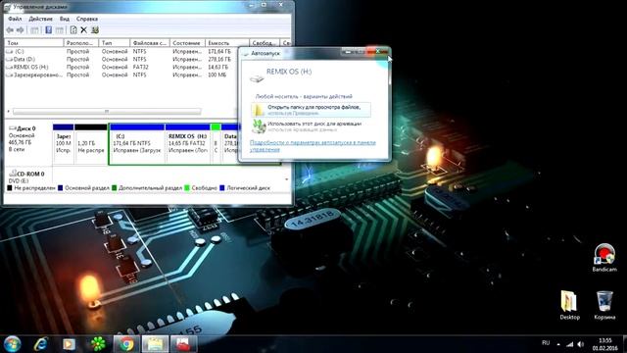
Task: Click the disk pane scroll-down arrow
Action: click(287, 179)
